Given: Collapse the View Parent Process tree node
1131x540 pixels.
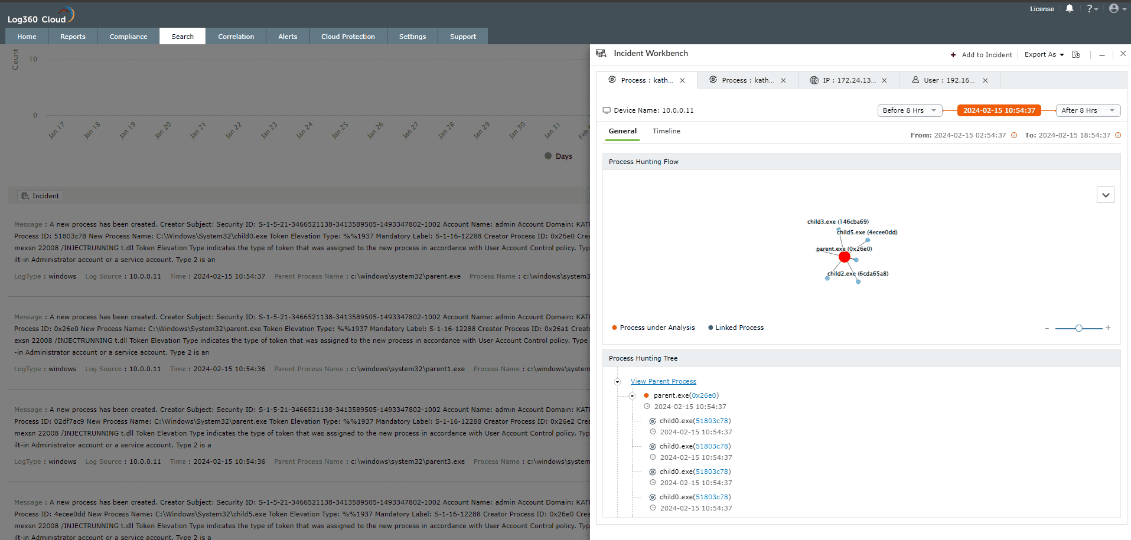Looking at the screenshot, I should (x=618, y=382).
